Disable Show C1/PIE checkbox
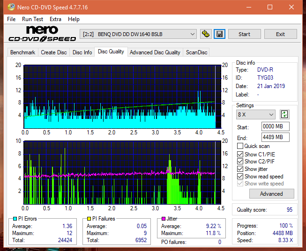 (240, 154)
